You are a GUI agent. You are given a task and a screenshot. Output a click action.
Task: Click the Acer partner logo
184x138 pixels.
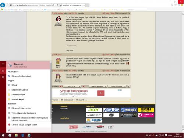(94, 110)
